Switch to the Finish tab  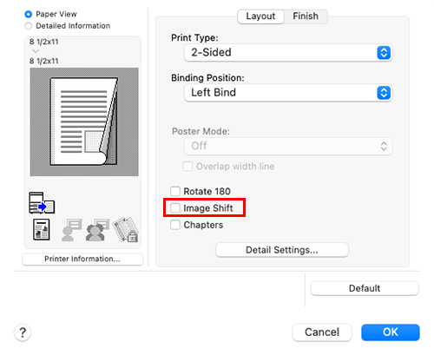tap(306, 16)
